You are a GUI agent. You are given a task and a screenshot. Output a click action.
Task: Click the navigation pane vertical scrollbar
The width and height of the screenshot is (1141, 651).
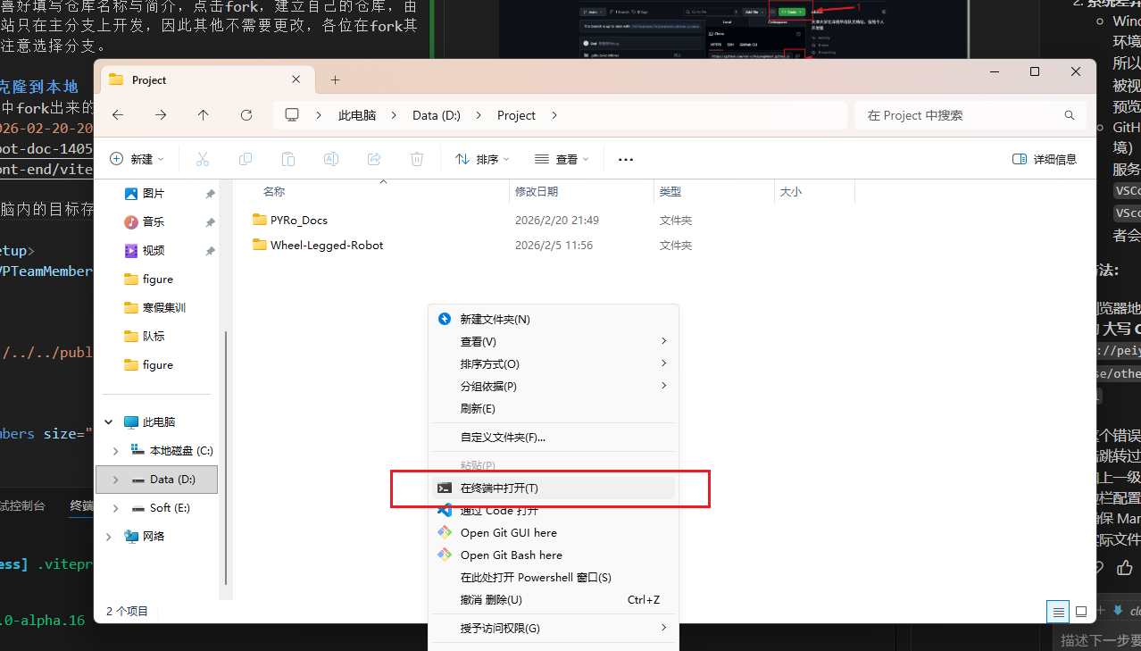coord(226,456)
